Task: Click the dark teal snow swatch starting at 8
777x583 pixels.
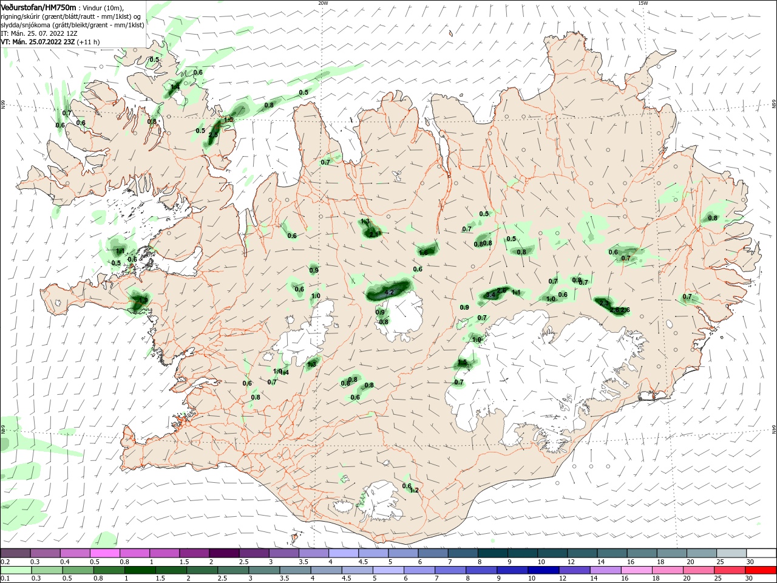Action: [492, 553]
